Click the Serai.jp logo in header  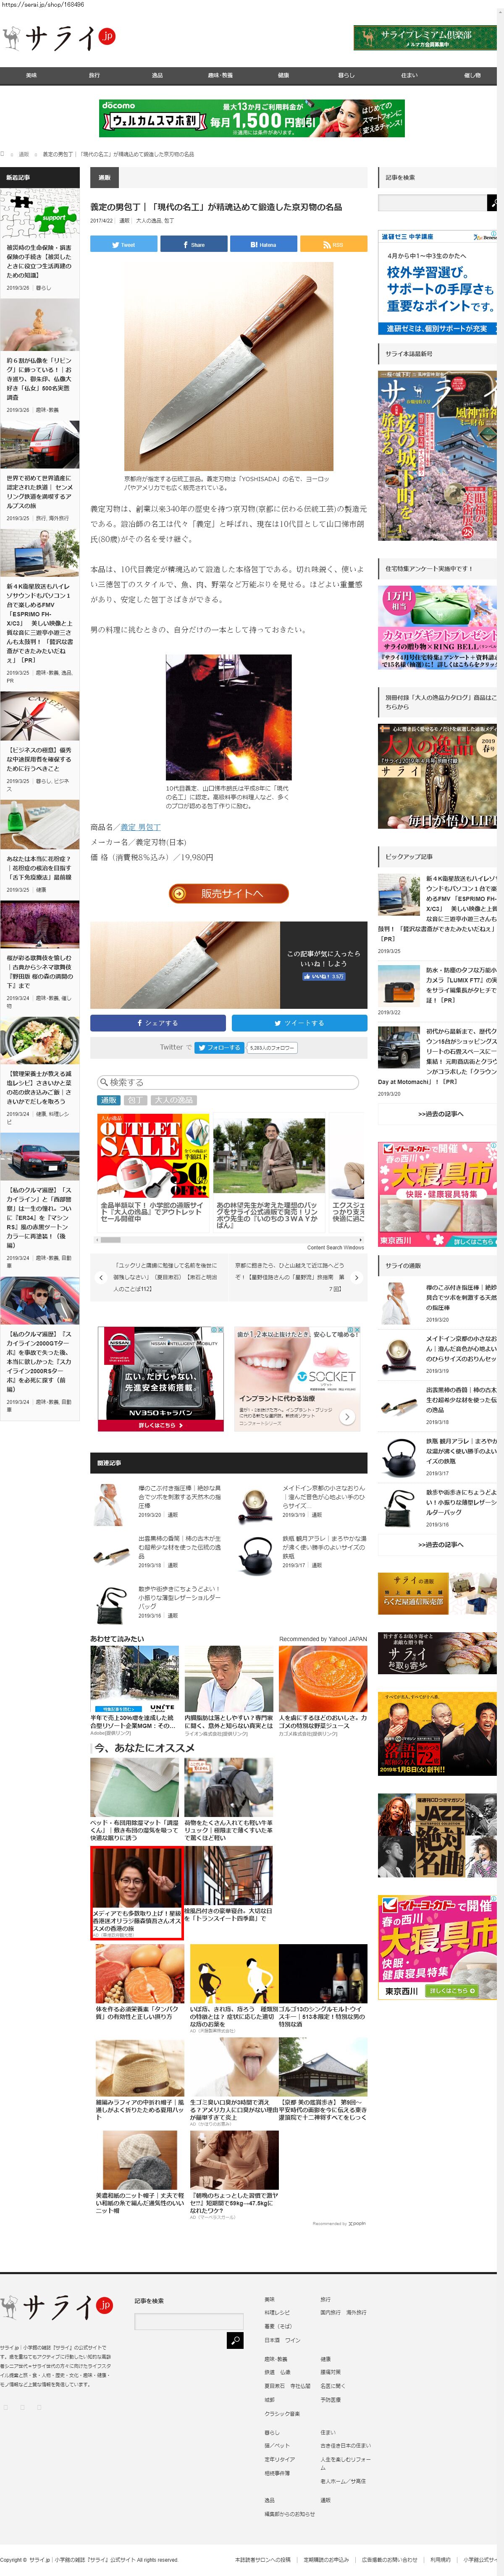pos(58,38)
